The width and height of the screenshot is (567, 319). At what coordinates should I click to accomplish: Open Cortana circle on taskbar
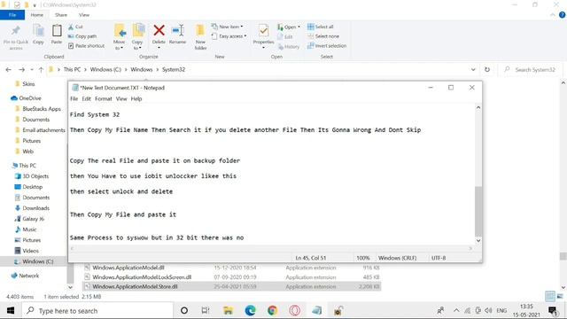pos(184,310)
